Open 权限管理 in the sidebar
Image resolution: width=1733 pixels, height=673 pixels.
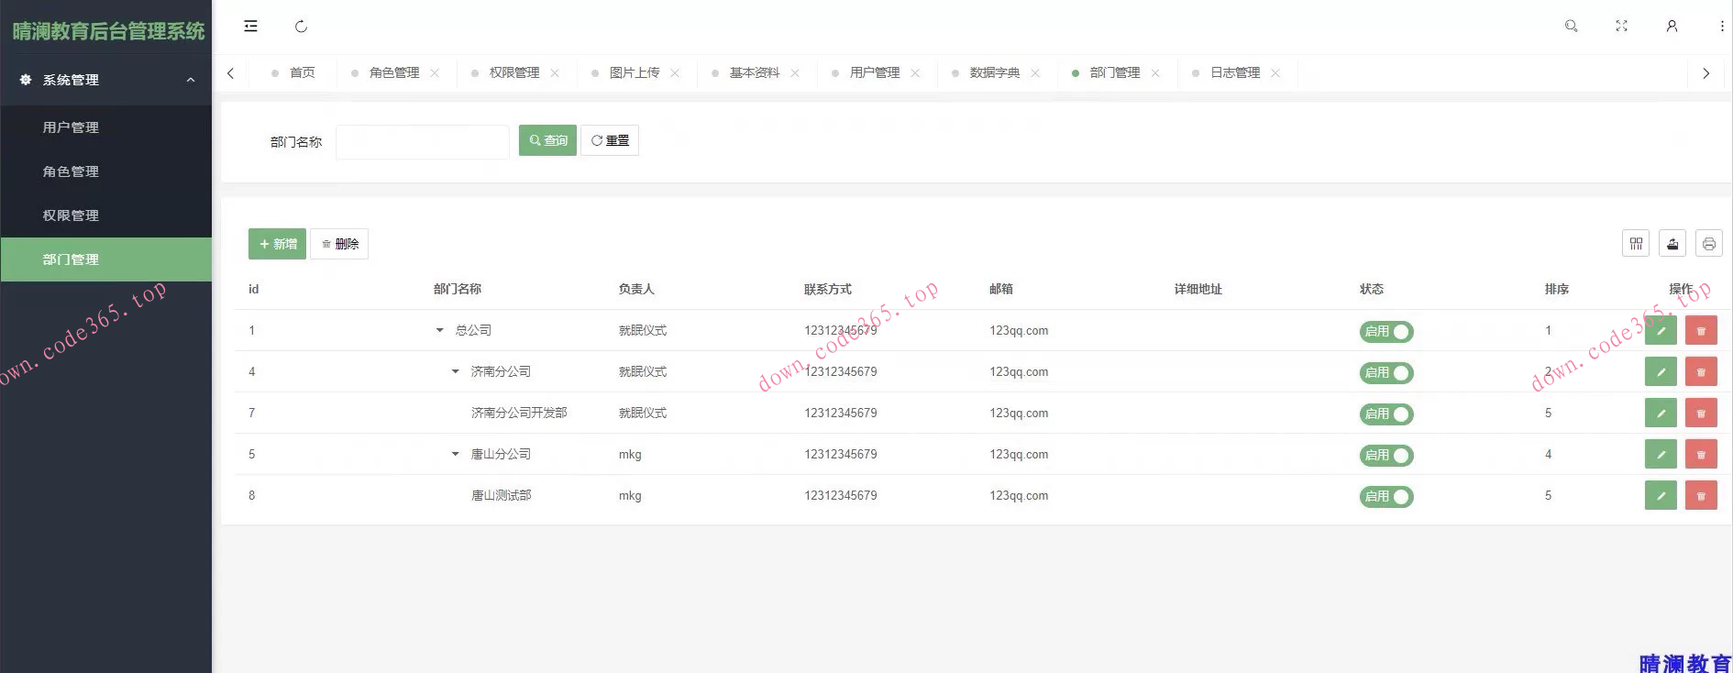105,215
